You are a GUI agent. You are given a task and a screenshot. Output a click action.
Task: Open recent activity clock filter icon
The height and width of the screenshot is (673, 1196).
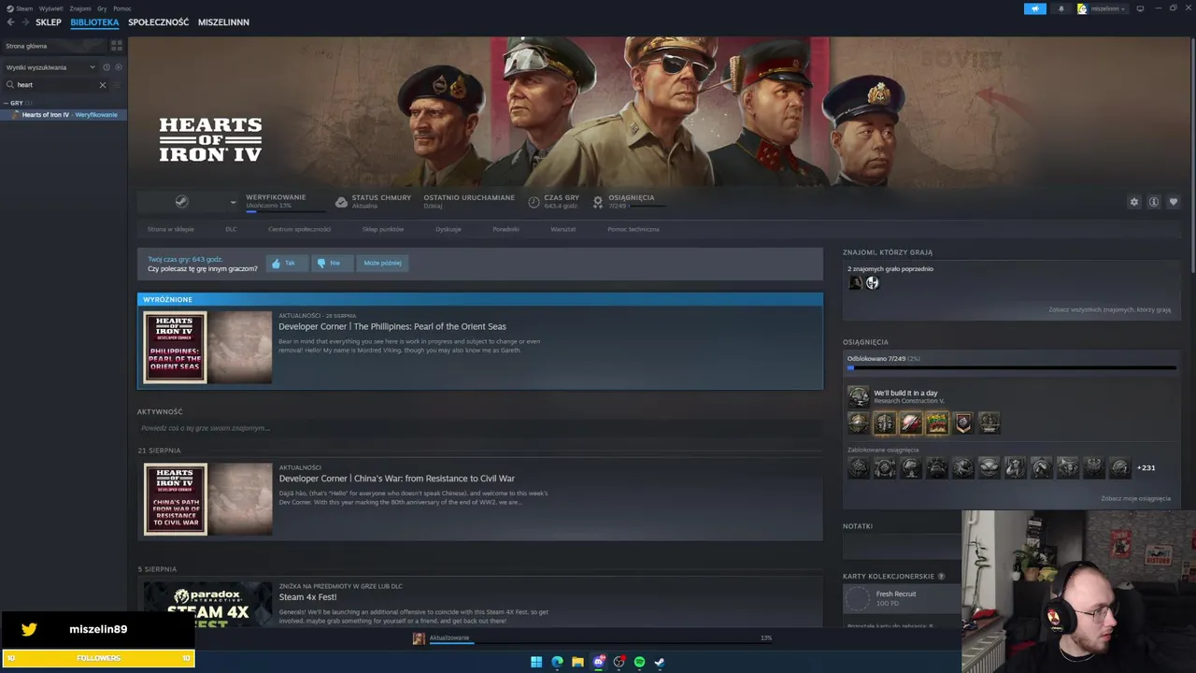click(x=107, y=67)
